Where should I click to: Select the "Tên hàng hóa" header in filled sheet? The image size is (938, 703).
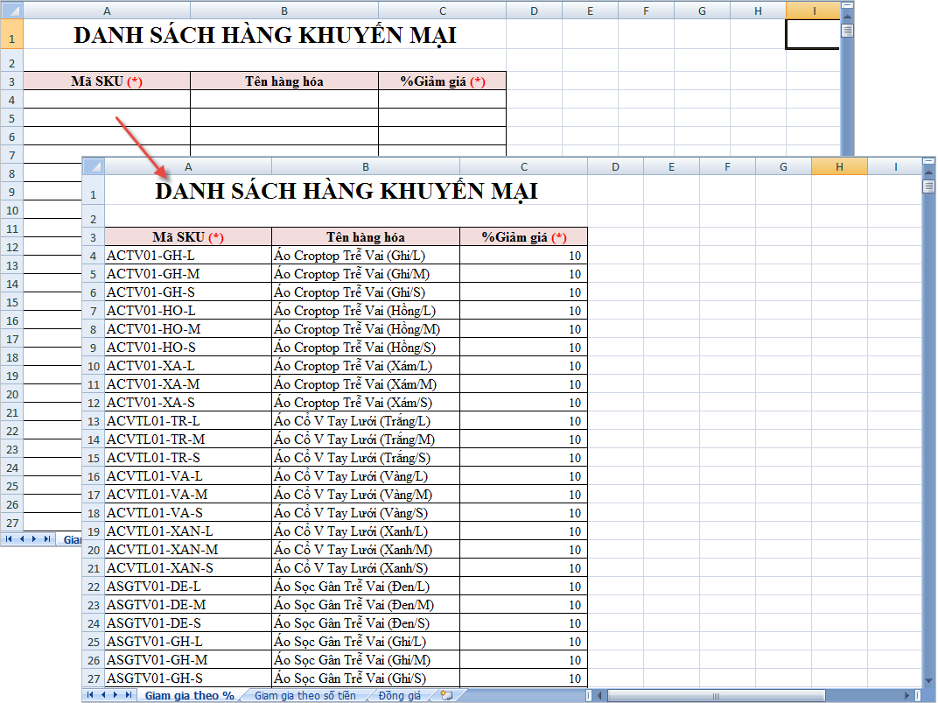pyautogui.click(x=365, y=237)
